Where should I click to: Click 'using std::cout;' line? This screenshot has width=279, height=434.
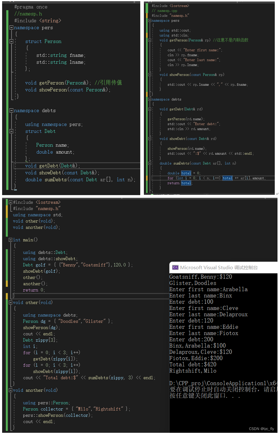tap(175, 31)
